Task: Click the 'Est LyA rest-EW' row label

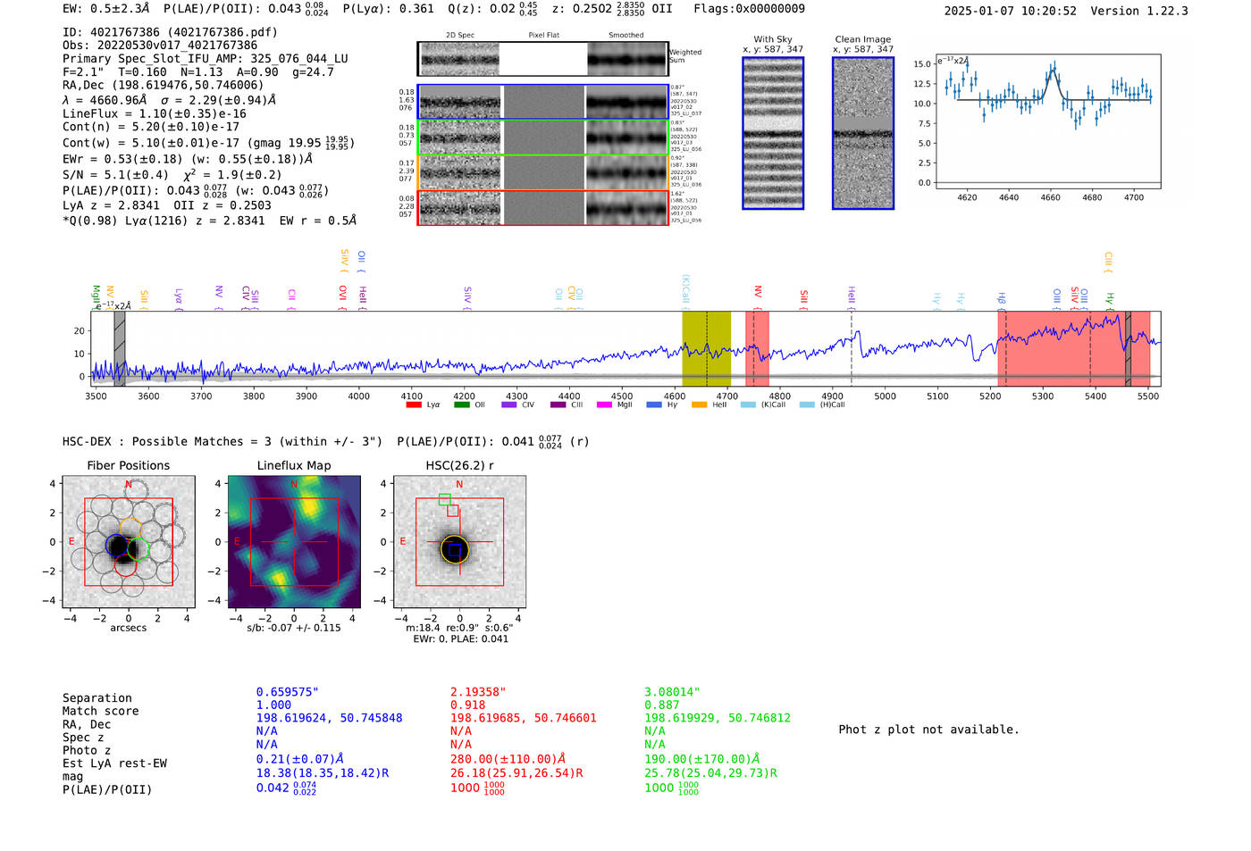Action: (x=114, y=763)
